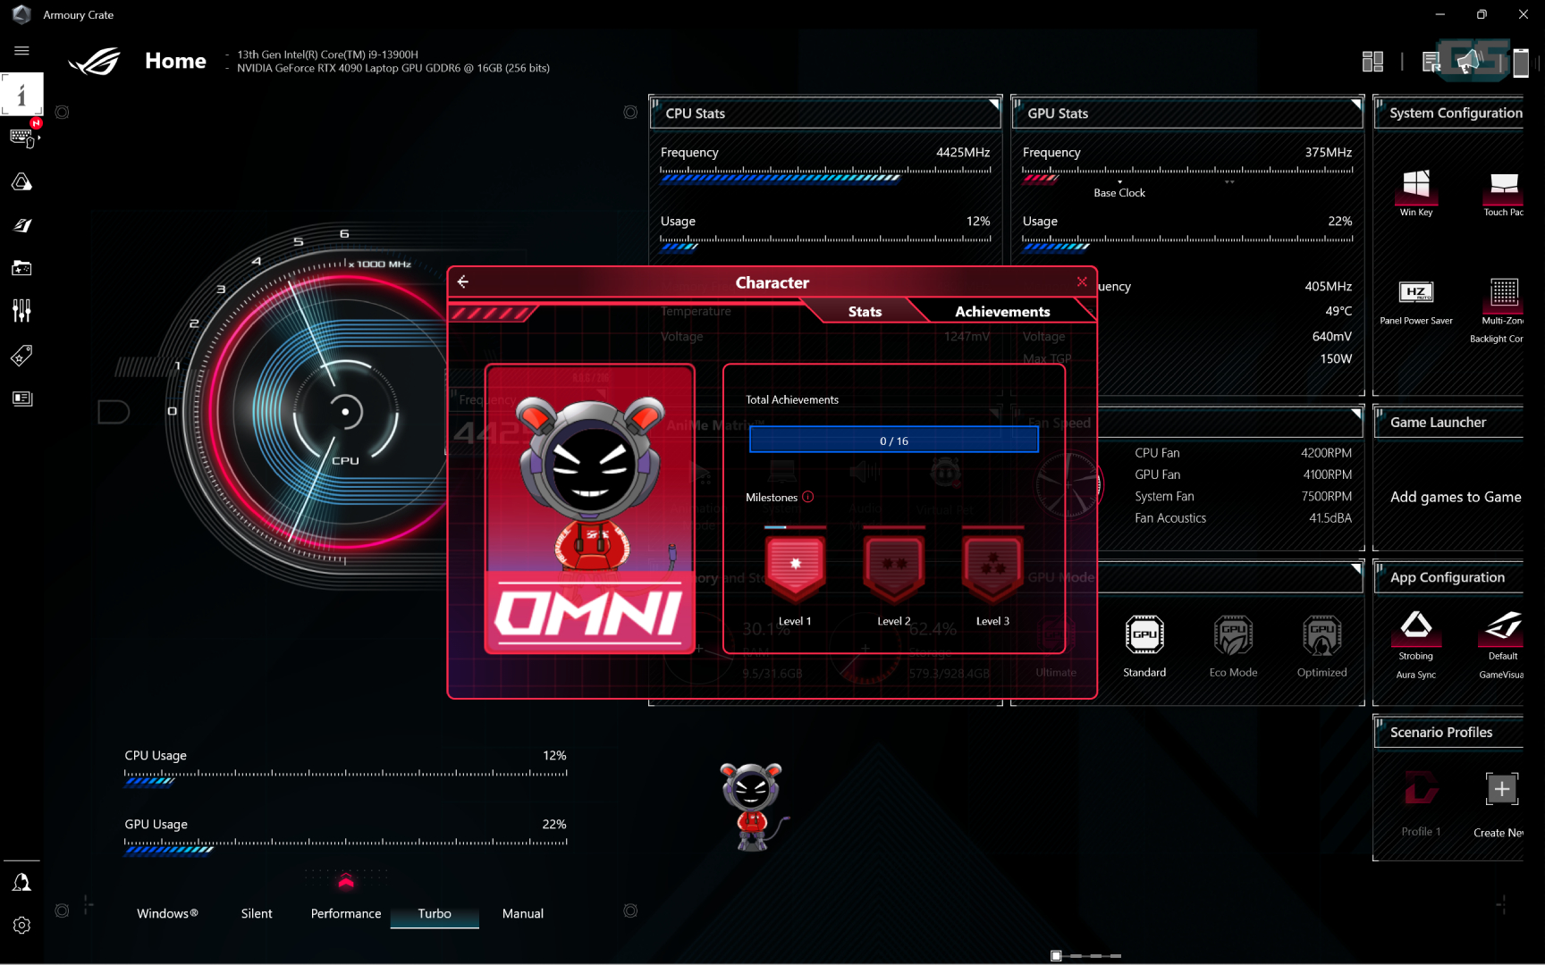Click the Total Achievements progress bar

click(x=893, y=441)
